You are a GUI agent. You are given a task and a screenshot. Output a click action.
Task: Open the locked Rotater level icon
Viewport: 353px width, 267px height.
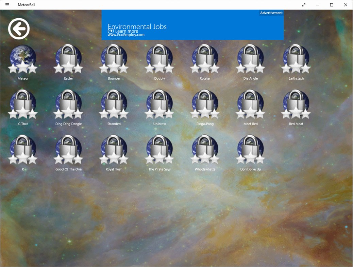point(205,59)
